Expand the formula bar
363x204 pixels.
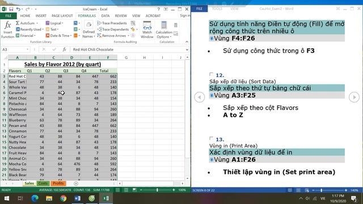click(x=187, y=49)
